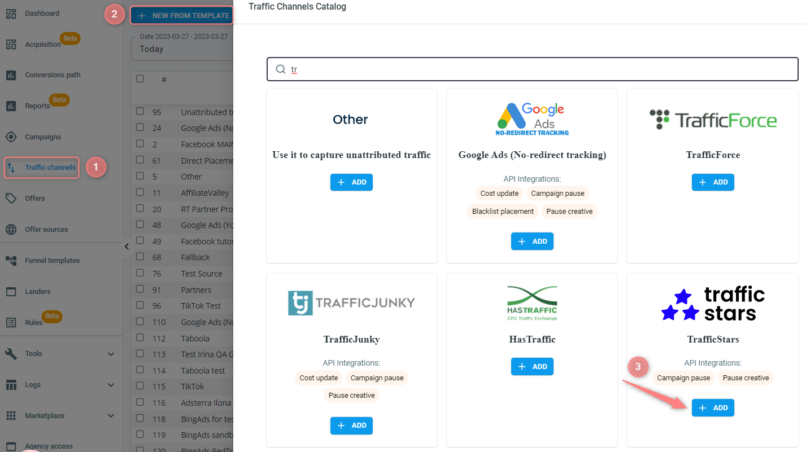The image size is (806, 452).
Task: Click the Taboola test row text
Action: (x=203, y=371)
